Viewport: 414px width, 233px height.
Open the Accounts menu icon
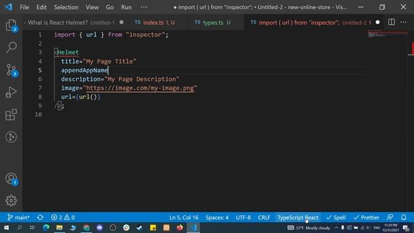pyautogui.click(x=11, y=179)
